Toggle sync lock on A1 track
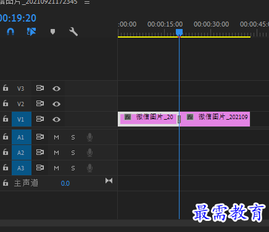Screen dimensions: 269x232 pos(40,137)
